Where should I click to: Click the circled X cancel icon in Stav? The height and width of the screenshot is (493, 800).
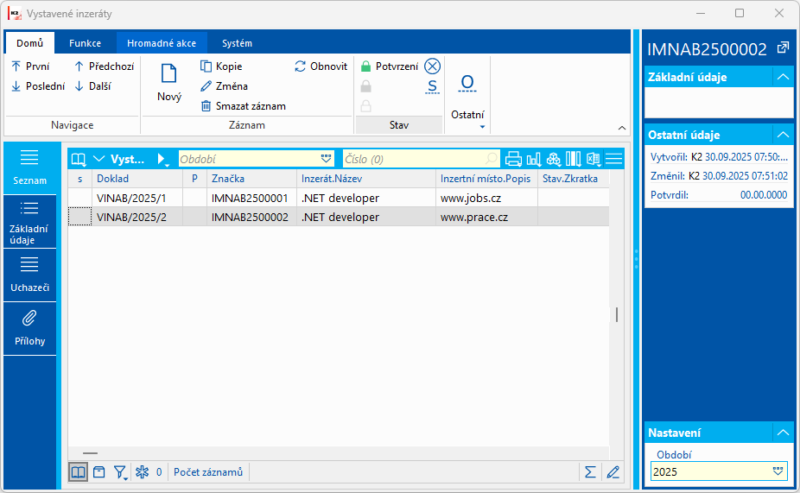pos(432,66)
